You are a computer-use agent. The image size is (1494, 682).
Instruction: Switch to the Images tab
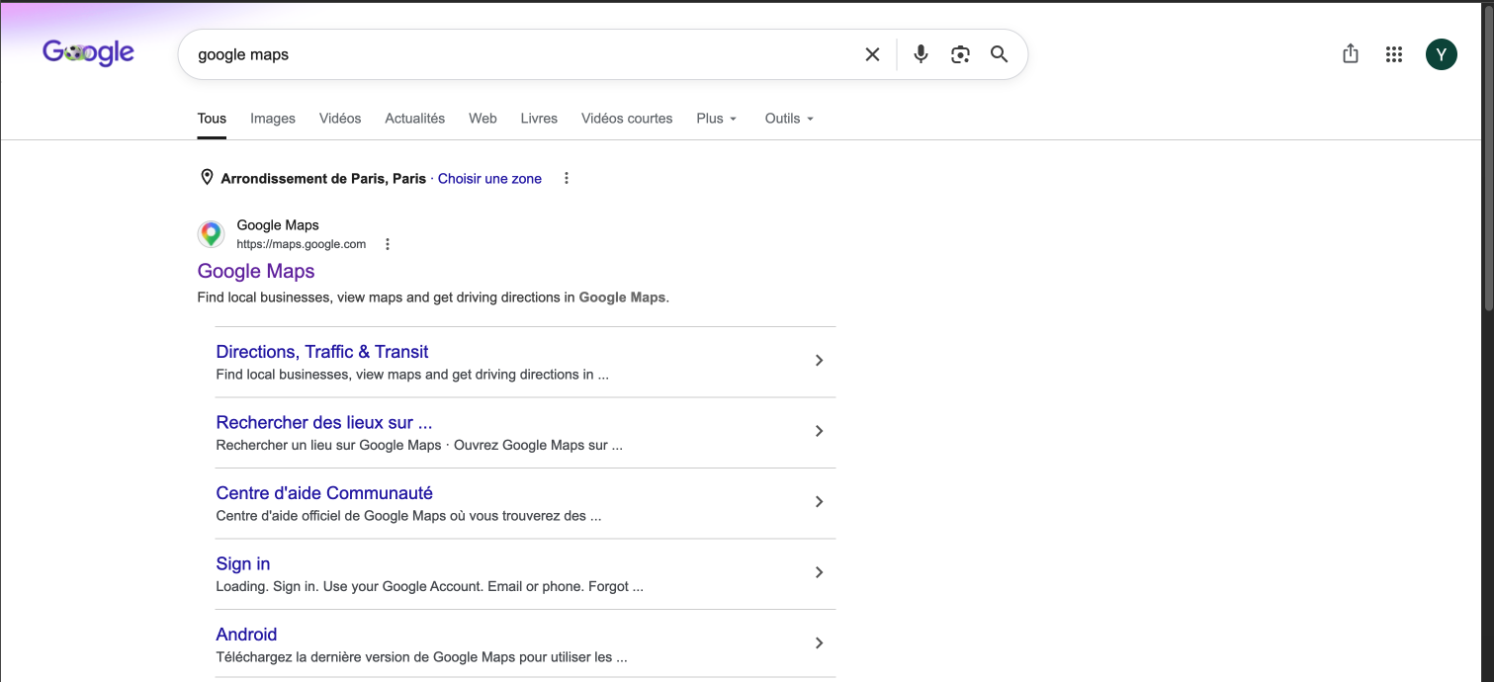pyautogui.click(x=273, y=119)
